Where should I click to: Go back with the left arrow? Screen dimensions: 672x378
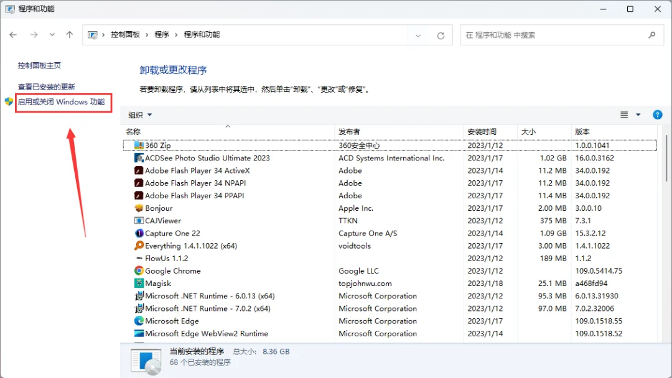(x=13, y=35)
